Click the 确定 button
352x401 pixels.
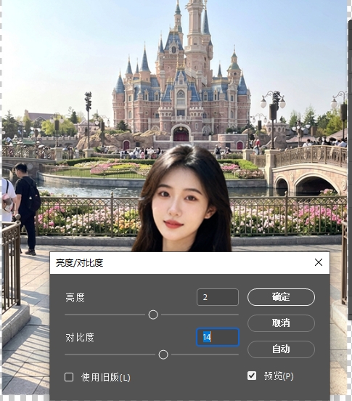click(281, 297)
